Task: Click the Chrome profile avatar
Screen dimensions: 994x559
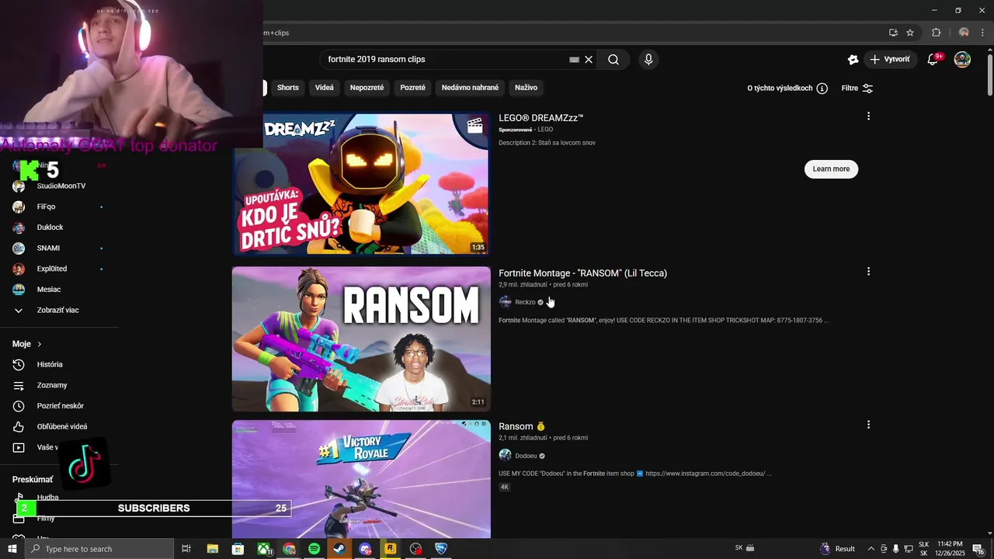Action: 964,33
